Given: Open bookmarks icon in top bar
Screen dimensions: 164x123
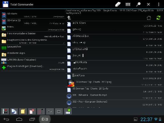Looking at the screenshot, I should 128,4.
